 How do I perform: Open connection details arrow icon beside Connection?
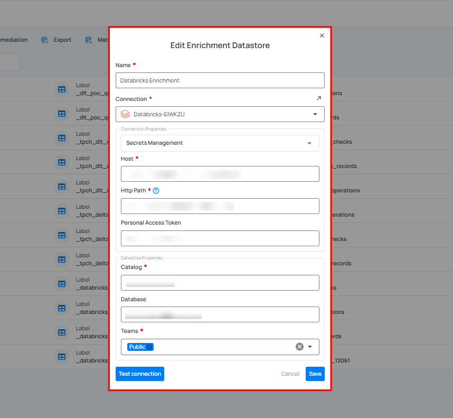[x=319, y=98]
